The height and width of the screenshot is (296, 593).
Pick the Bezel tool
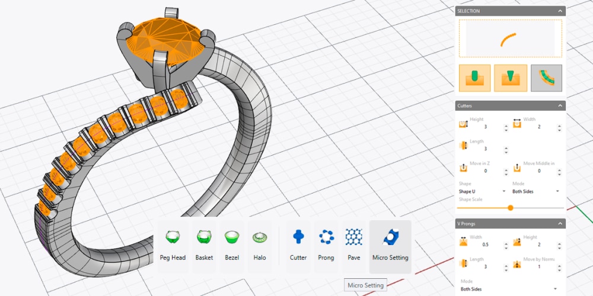232,246
